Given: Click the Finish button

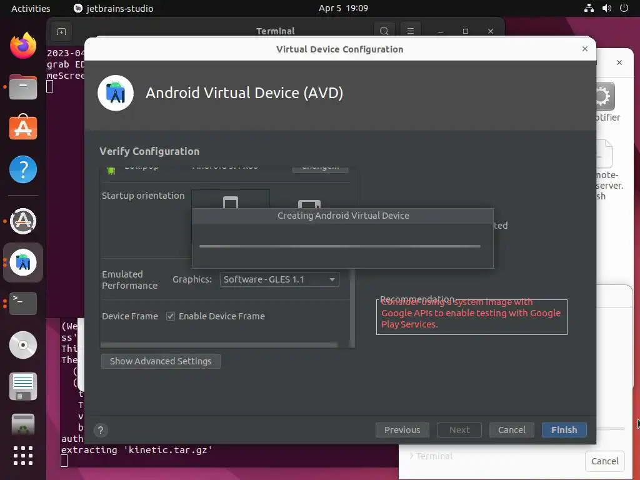Looking at the screenshot, I should coord(564,430).
